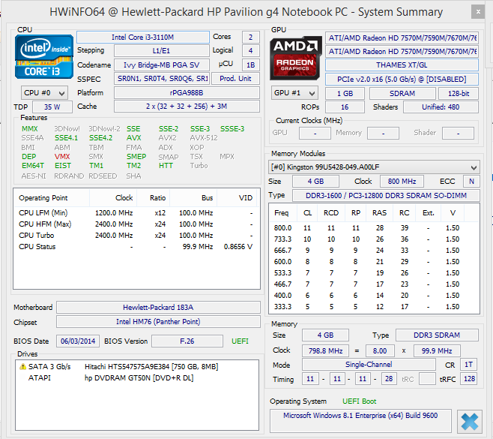Click the SSPEC value SR0N1, SR0T4
The width and height of the screenshot is (493, 439).
coord(162,78)
